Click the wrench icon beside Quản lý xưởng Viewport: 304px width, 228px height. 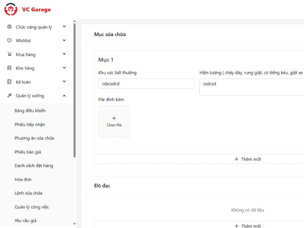(x=9, y=96)
